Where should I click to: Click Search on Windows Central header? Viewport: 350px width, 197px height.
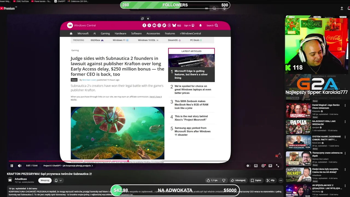pyautogui.click(x=212, y=25)
